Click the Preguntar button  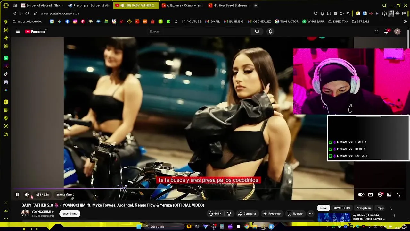[272, 214]
